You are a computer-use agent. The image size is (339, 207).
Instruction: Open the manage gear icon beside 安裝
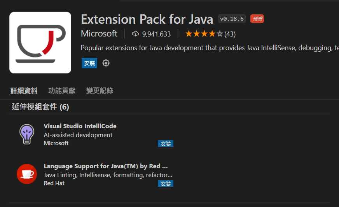[106, 63]
